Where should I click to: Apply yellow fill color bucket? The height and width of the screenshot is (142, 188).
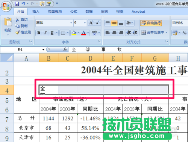coord(74,33)
